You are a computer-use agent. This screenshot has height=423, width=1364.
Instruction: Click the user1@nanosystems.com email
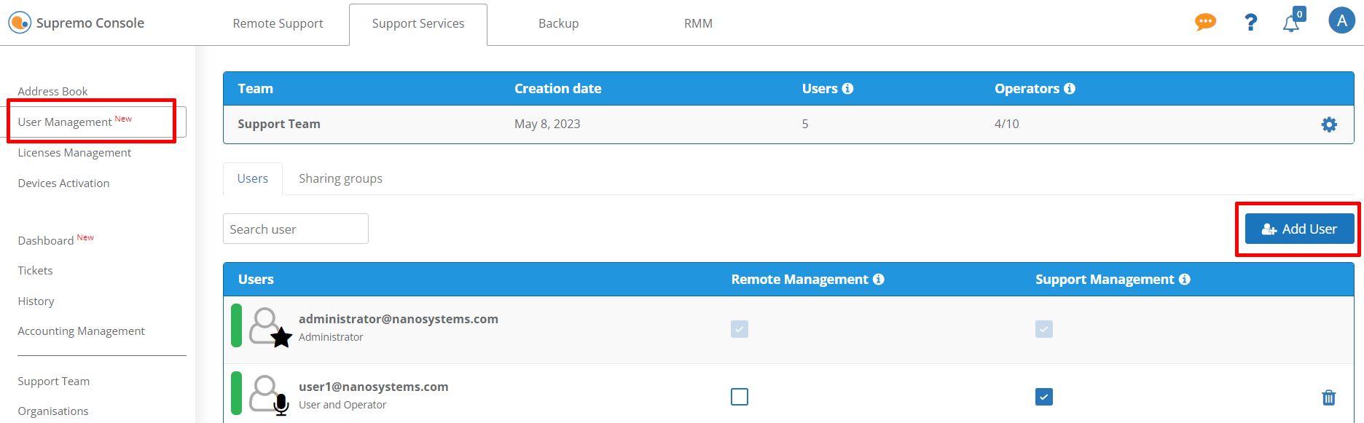point(374,387)
